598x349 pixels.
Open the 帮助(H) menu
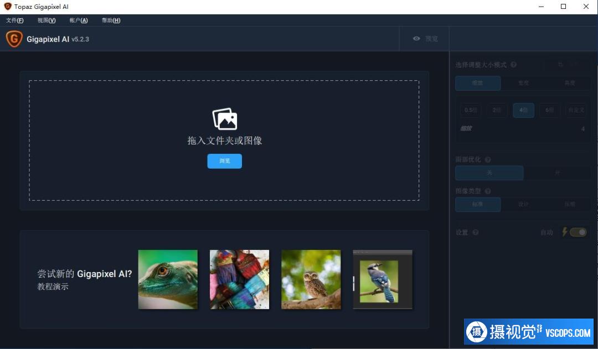pos(111,20)
